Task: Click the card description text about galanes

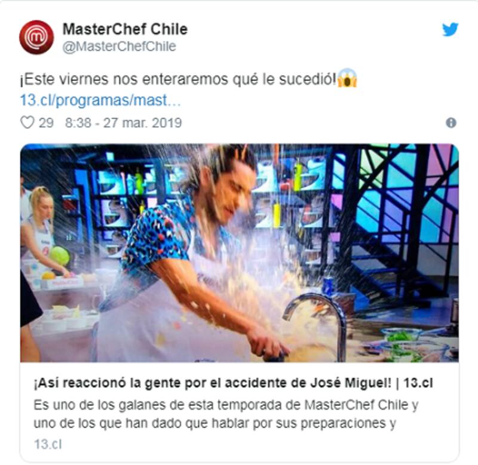Action: pos(226,414)
